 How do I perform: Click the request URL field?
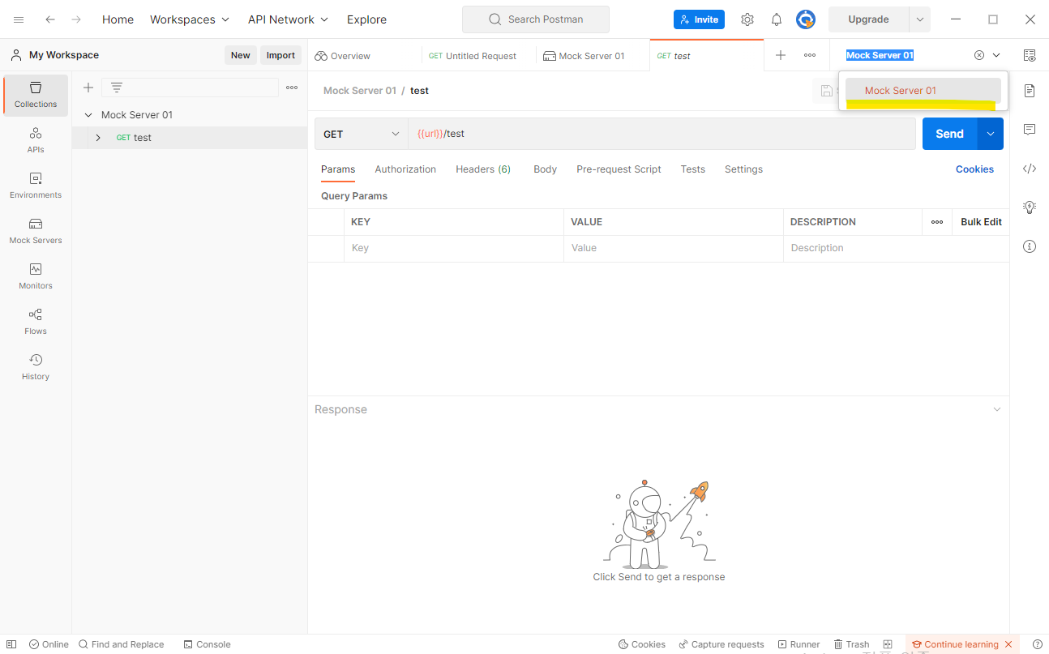tap(662, 134)
